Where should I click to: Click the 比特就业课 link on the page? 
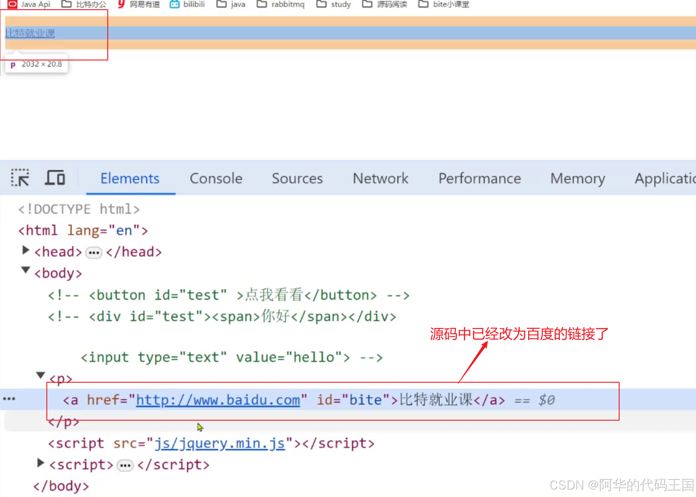[30, 34]
